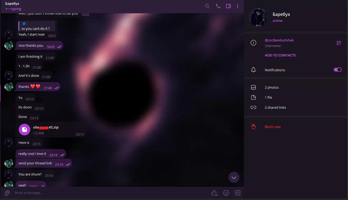The width and height of the screenshot is (348, 200).
Task: Click Block user
Action: tap(273, 127)
